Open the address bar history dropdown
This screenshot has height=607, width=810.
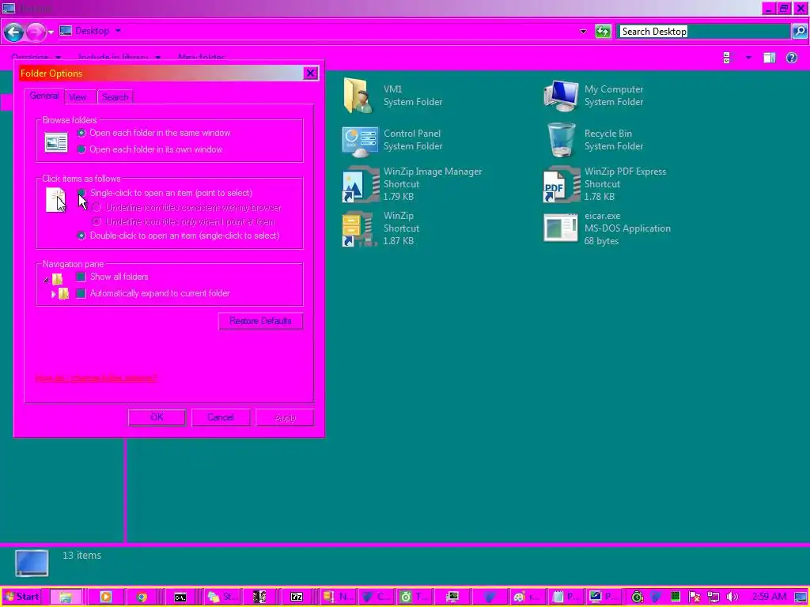point(583,32)
